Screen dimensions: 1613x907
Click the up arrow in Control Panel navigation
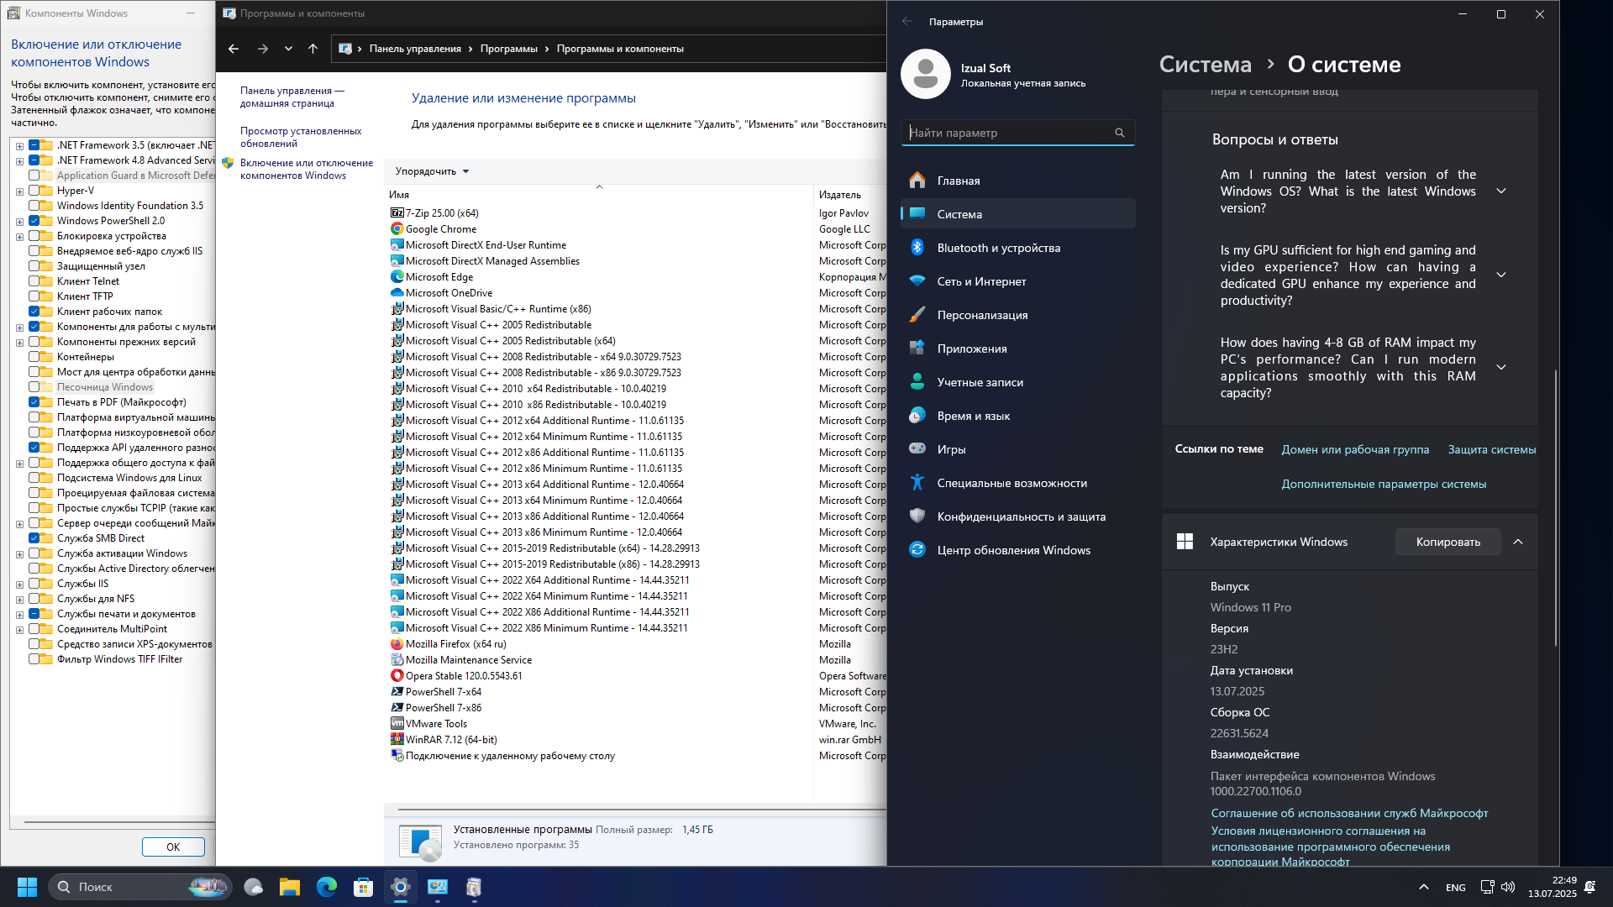coord(313,49)
